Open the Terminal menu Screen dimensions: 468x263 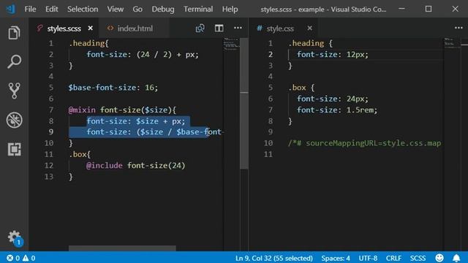[x=198, y=9]
